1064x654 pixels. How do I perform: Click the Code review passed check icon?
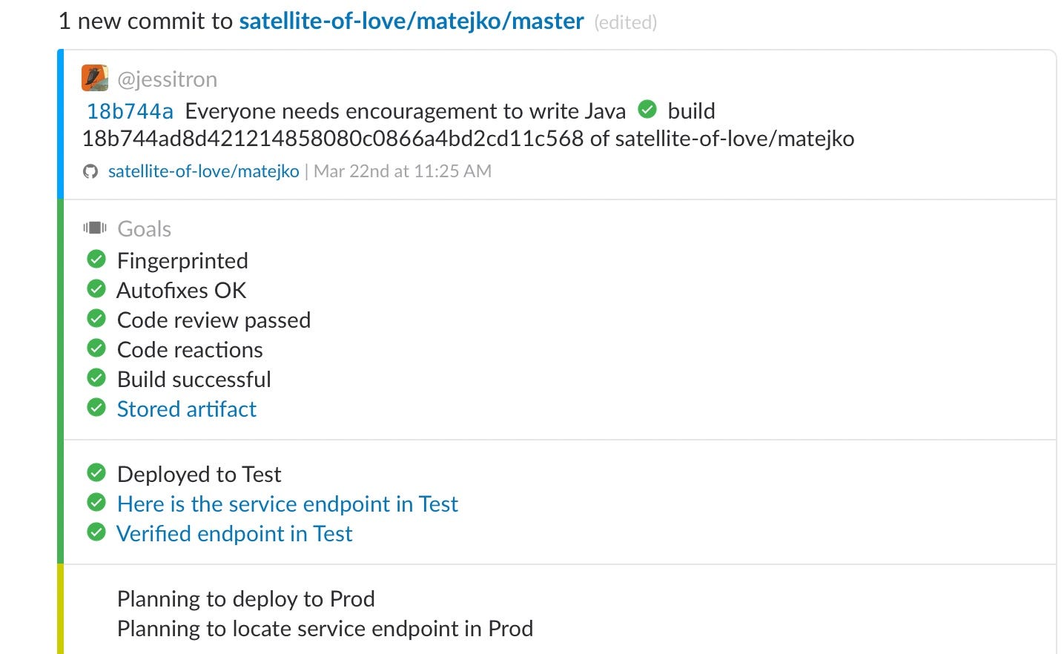[x=96, y=318]
